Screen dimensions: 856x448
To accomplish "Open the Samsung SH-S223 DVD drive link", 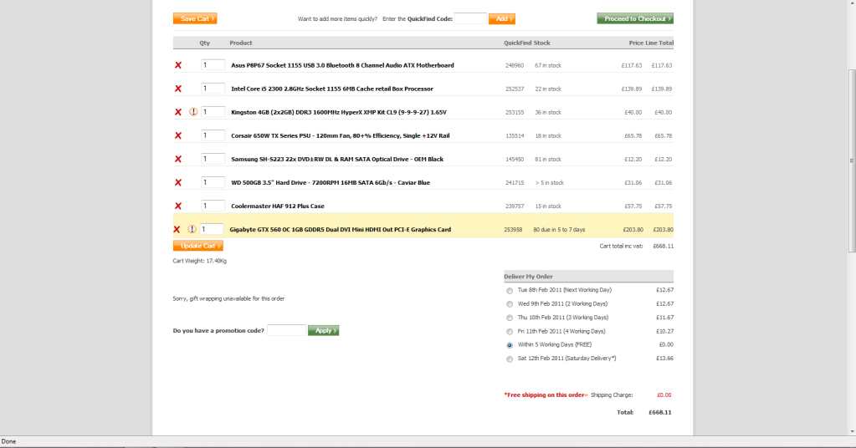I will click(337, 159).
